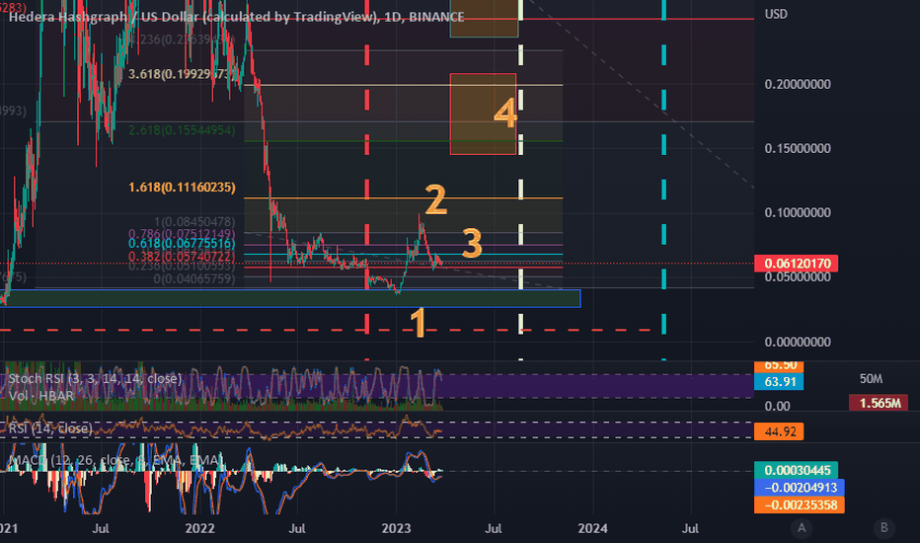The width and height of the screenshot is (920, 543).
Task: Click the 0.00000000 price axis label
Action: [x=798, y=342]
